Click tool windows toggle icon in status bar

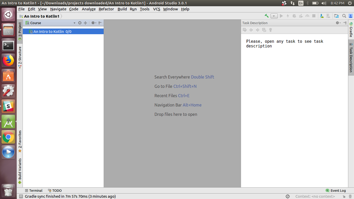coord(21,196)
